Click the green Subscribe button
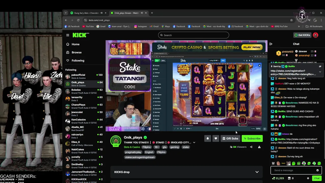 pyautogui.click(x=252, y=139)
